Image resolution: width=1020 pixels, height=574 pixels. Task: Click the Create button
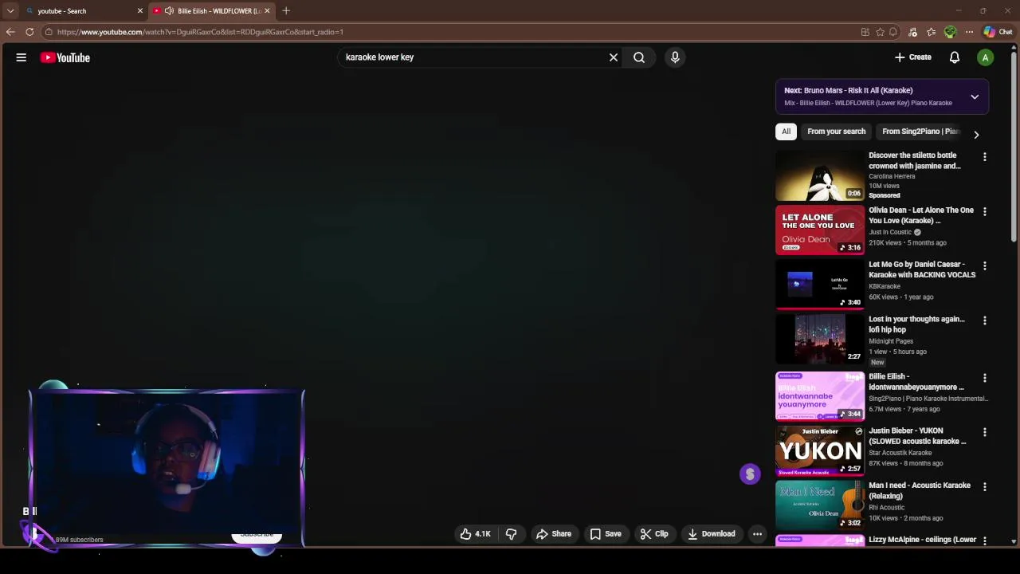point(913,57)
